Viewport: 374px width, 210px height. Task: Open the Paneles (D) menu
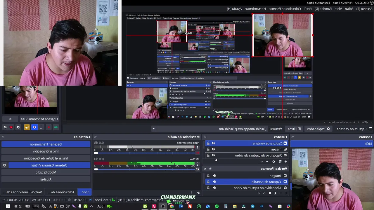323,9
